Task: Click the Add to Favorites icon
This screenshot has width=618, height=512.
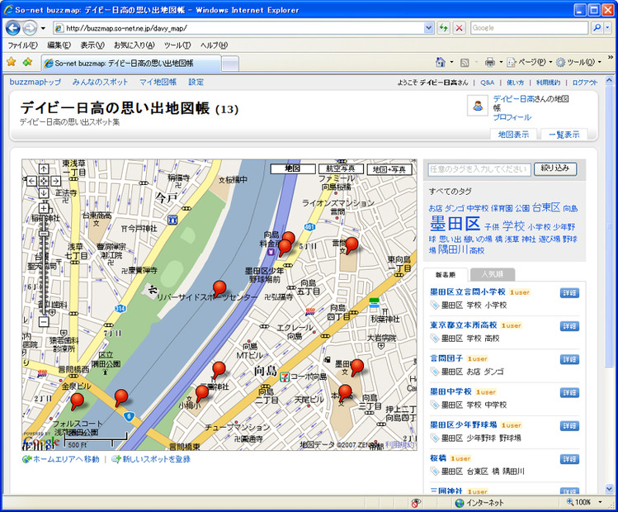Action: tap(27, 62)
